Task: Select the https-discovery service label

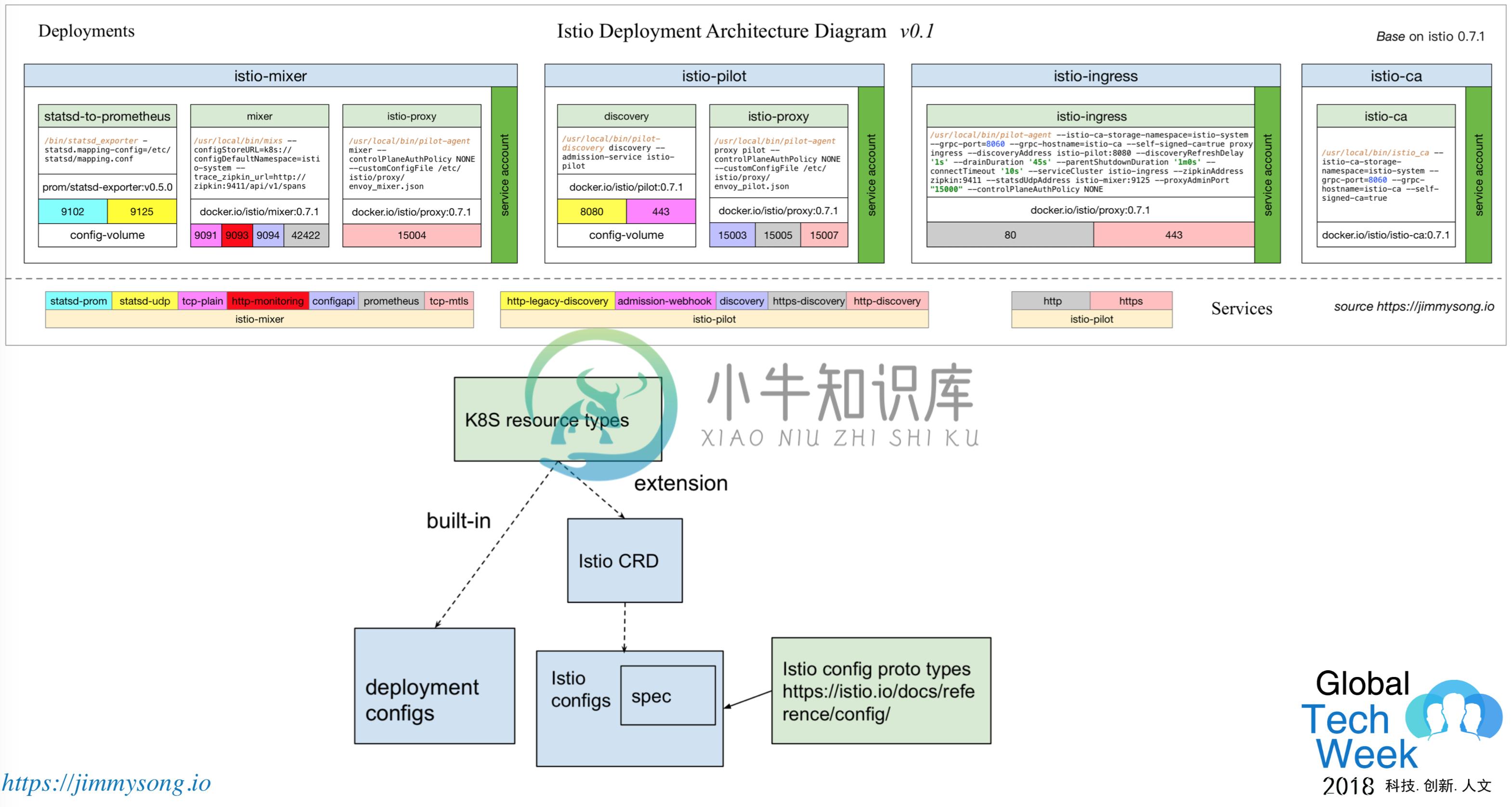Action: (808, 301)
